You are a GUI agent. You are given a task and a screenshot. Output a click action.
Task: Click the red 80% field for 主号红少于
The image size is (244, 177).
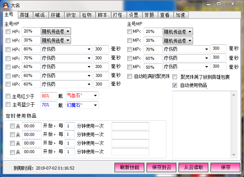(x=49, y=96)
